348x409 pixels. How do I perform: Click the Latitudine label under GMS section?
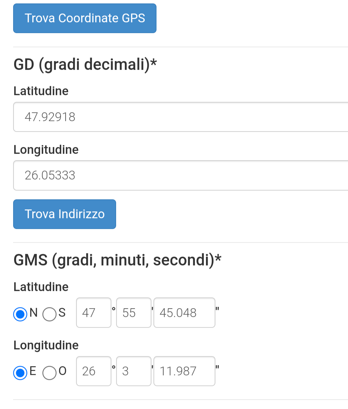41,287
